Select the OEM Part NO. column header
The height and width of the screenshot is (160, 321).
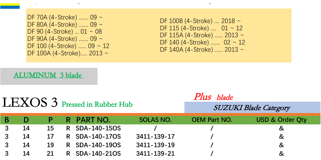click(x=212, y=120)
